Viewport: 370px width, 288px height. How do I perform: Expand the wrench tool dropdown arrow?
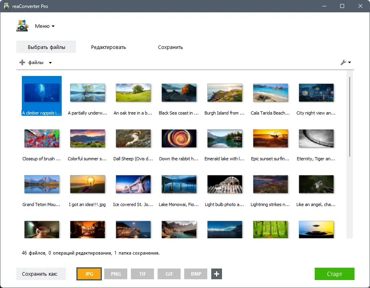[x=349, y=62]
